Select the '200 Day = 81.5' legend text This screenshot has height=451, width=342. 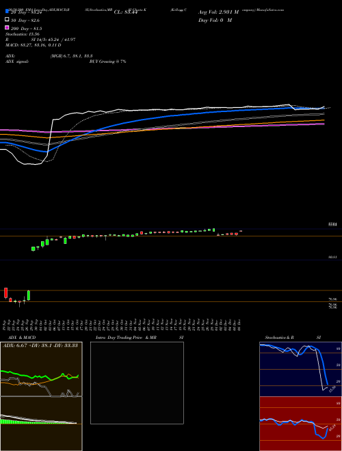pyautogui.click(x=26, y=29)
